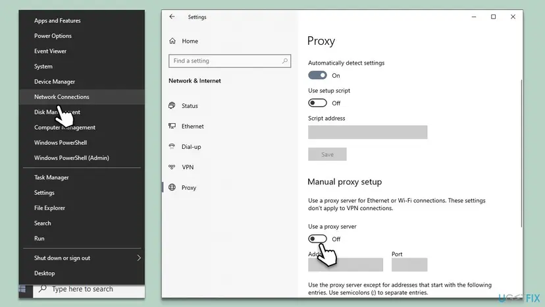
Task: Maximize the Settings window
Action: pos(493,16)
